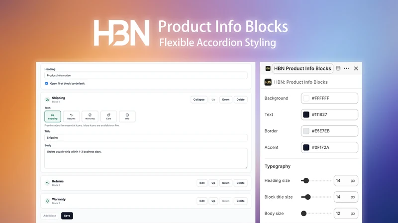Click the Block title size px value field
The image size is (398, 223).
[346, 197]
